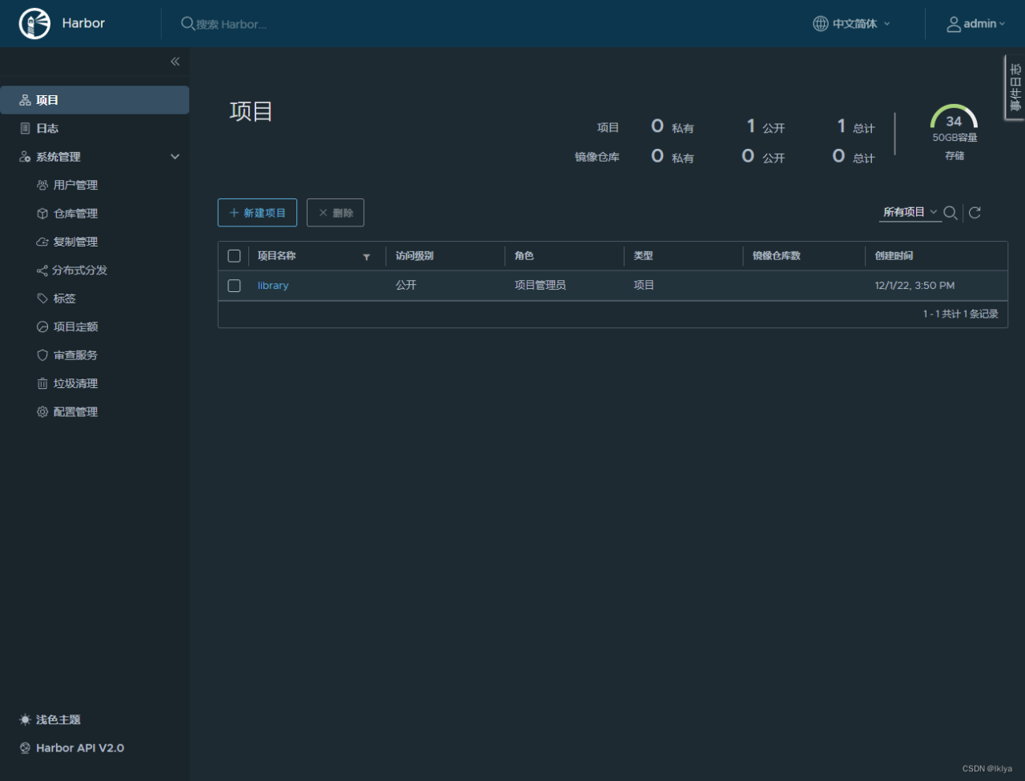
Task: Open the library project link
Action: coord(272,286)
